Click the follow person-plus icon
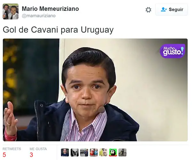 tap(164, 9)
